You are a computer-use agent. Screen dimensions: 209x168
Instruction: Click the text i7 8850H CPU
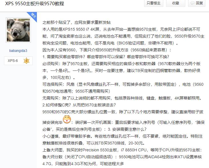134,150
